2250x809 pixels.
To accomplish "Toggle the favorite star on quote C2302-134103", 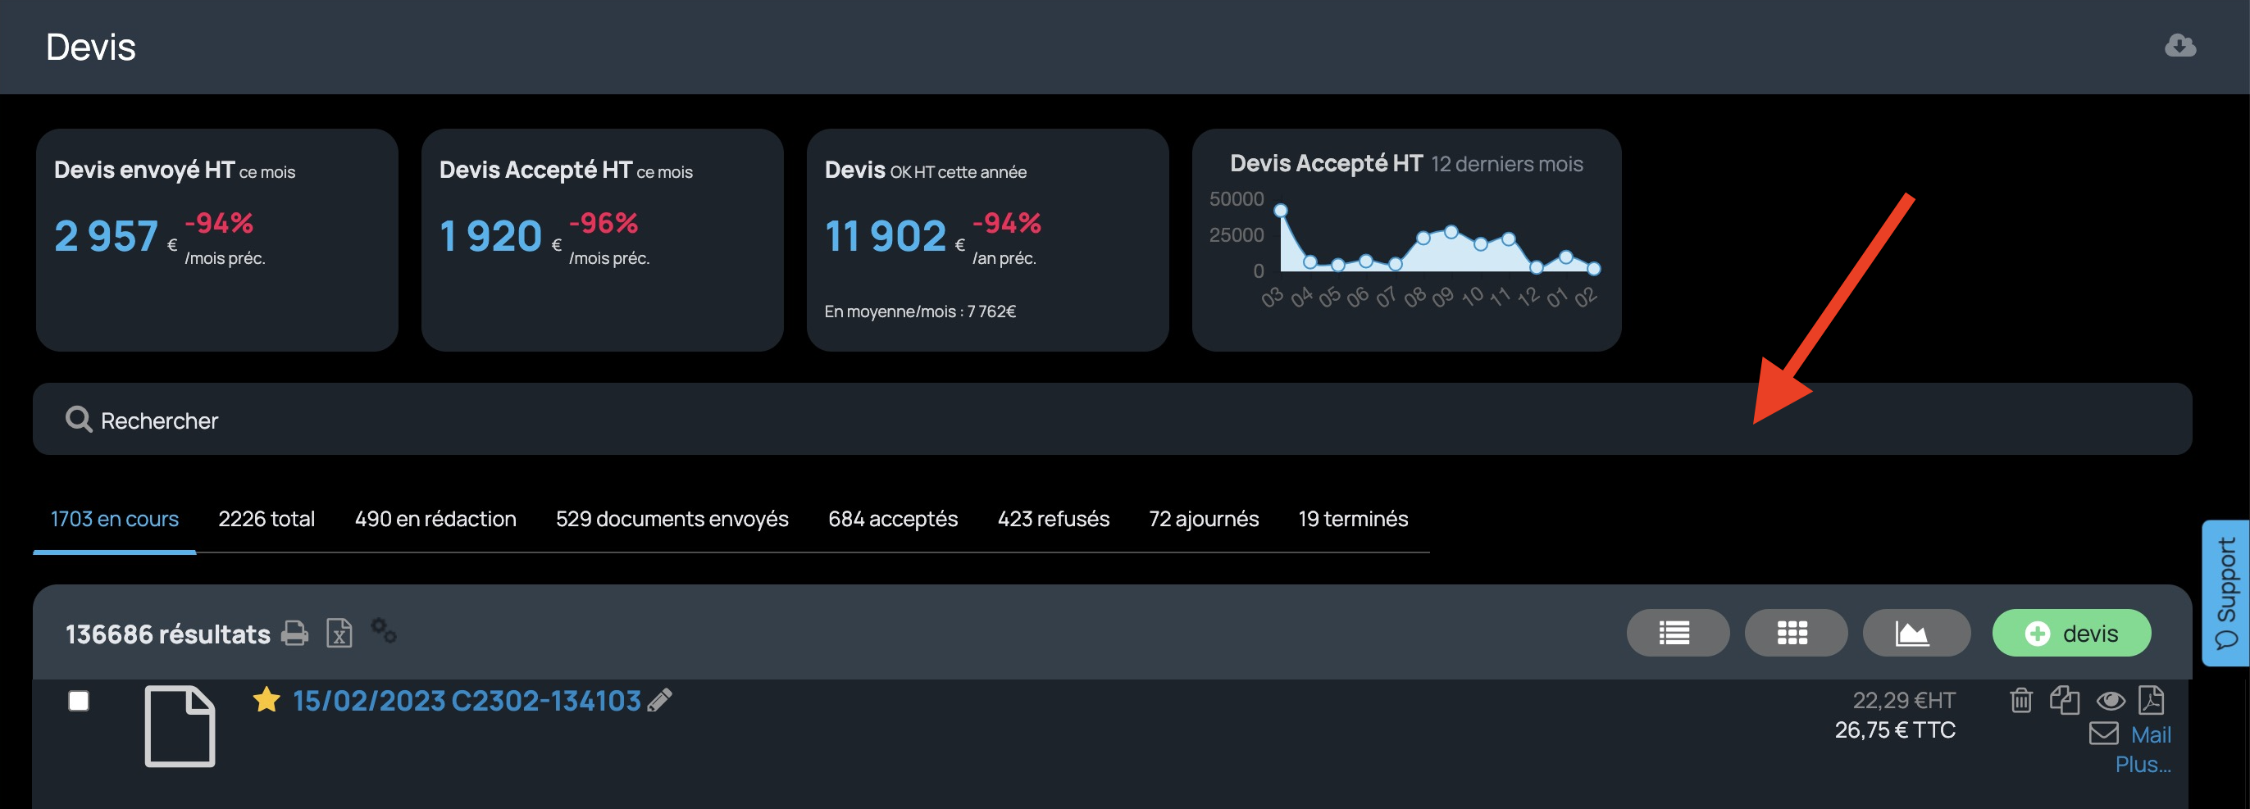I will point(266,699).
